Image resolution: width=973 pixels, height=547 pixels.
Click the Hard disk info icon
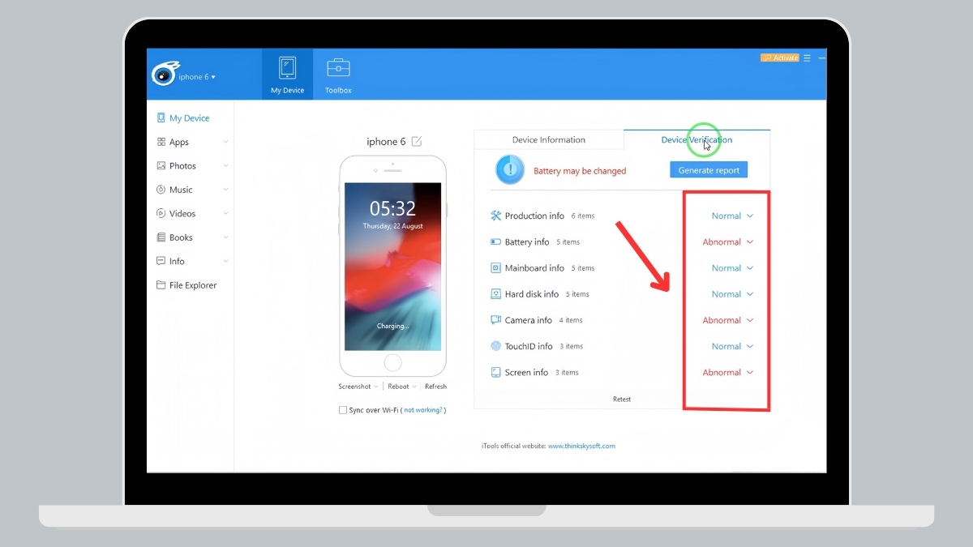496,294
